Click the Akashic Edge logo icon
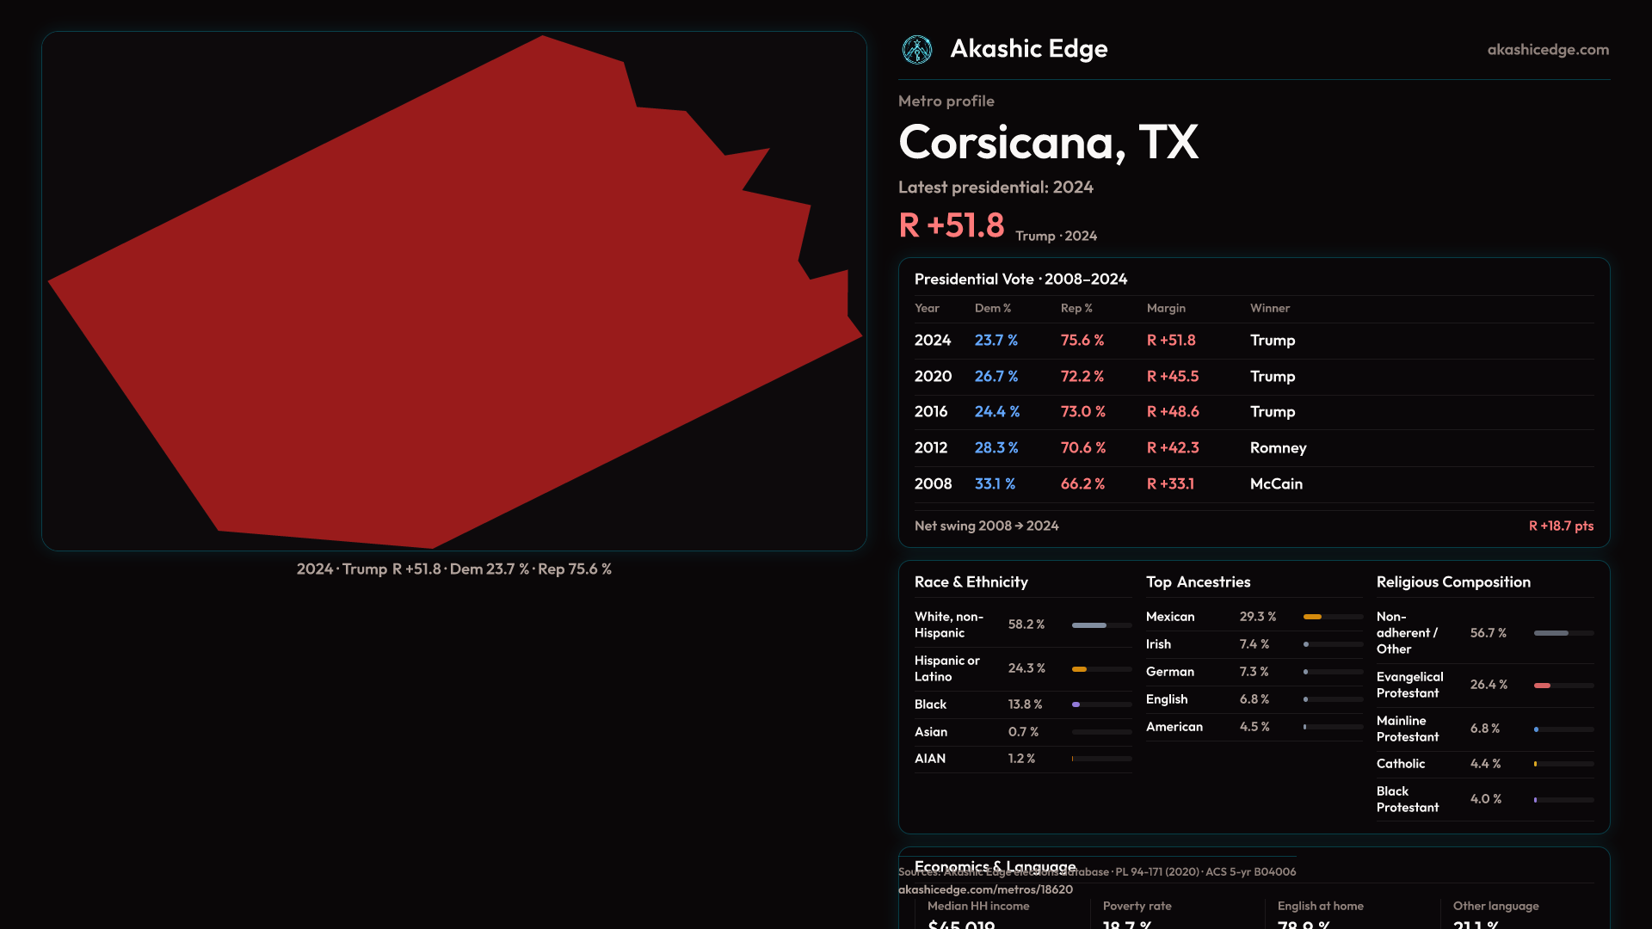The image size is (1652, 929). click(x=916, y=50)
